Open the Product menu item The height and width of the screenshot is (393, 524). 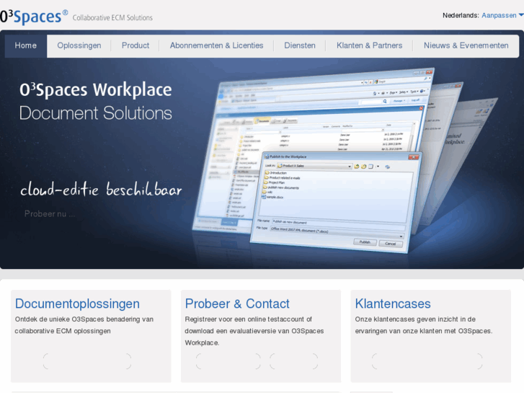point(136,46)
